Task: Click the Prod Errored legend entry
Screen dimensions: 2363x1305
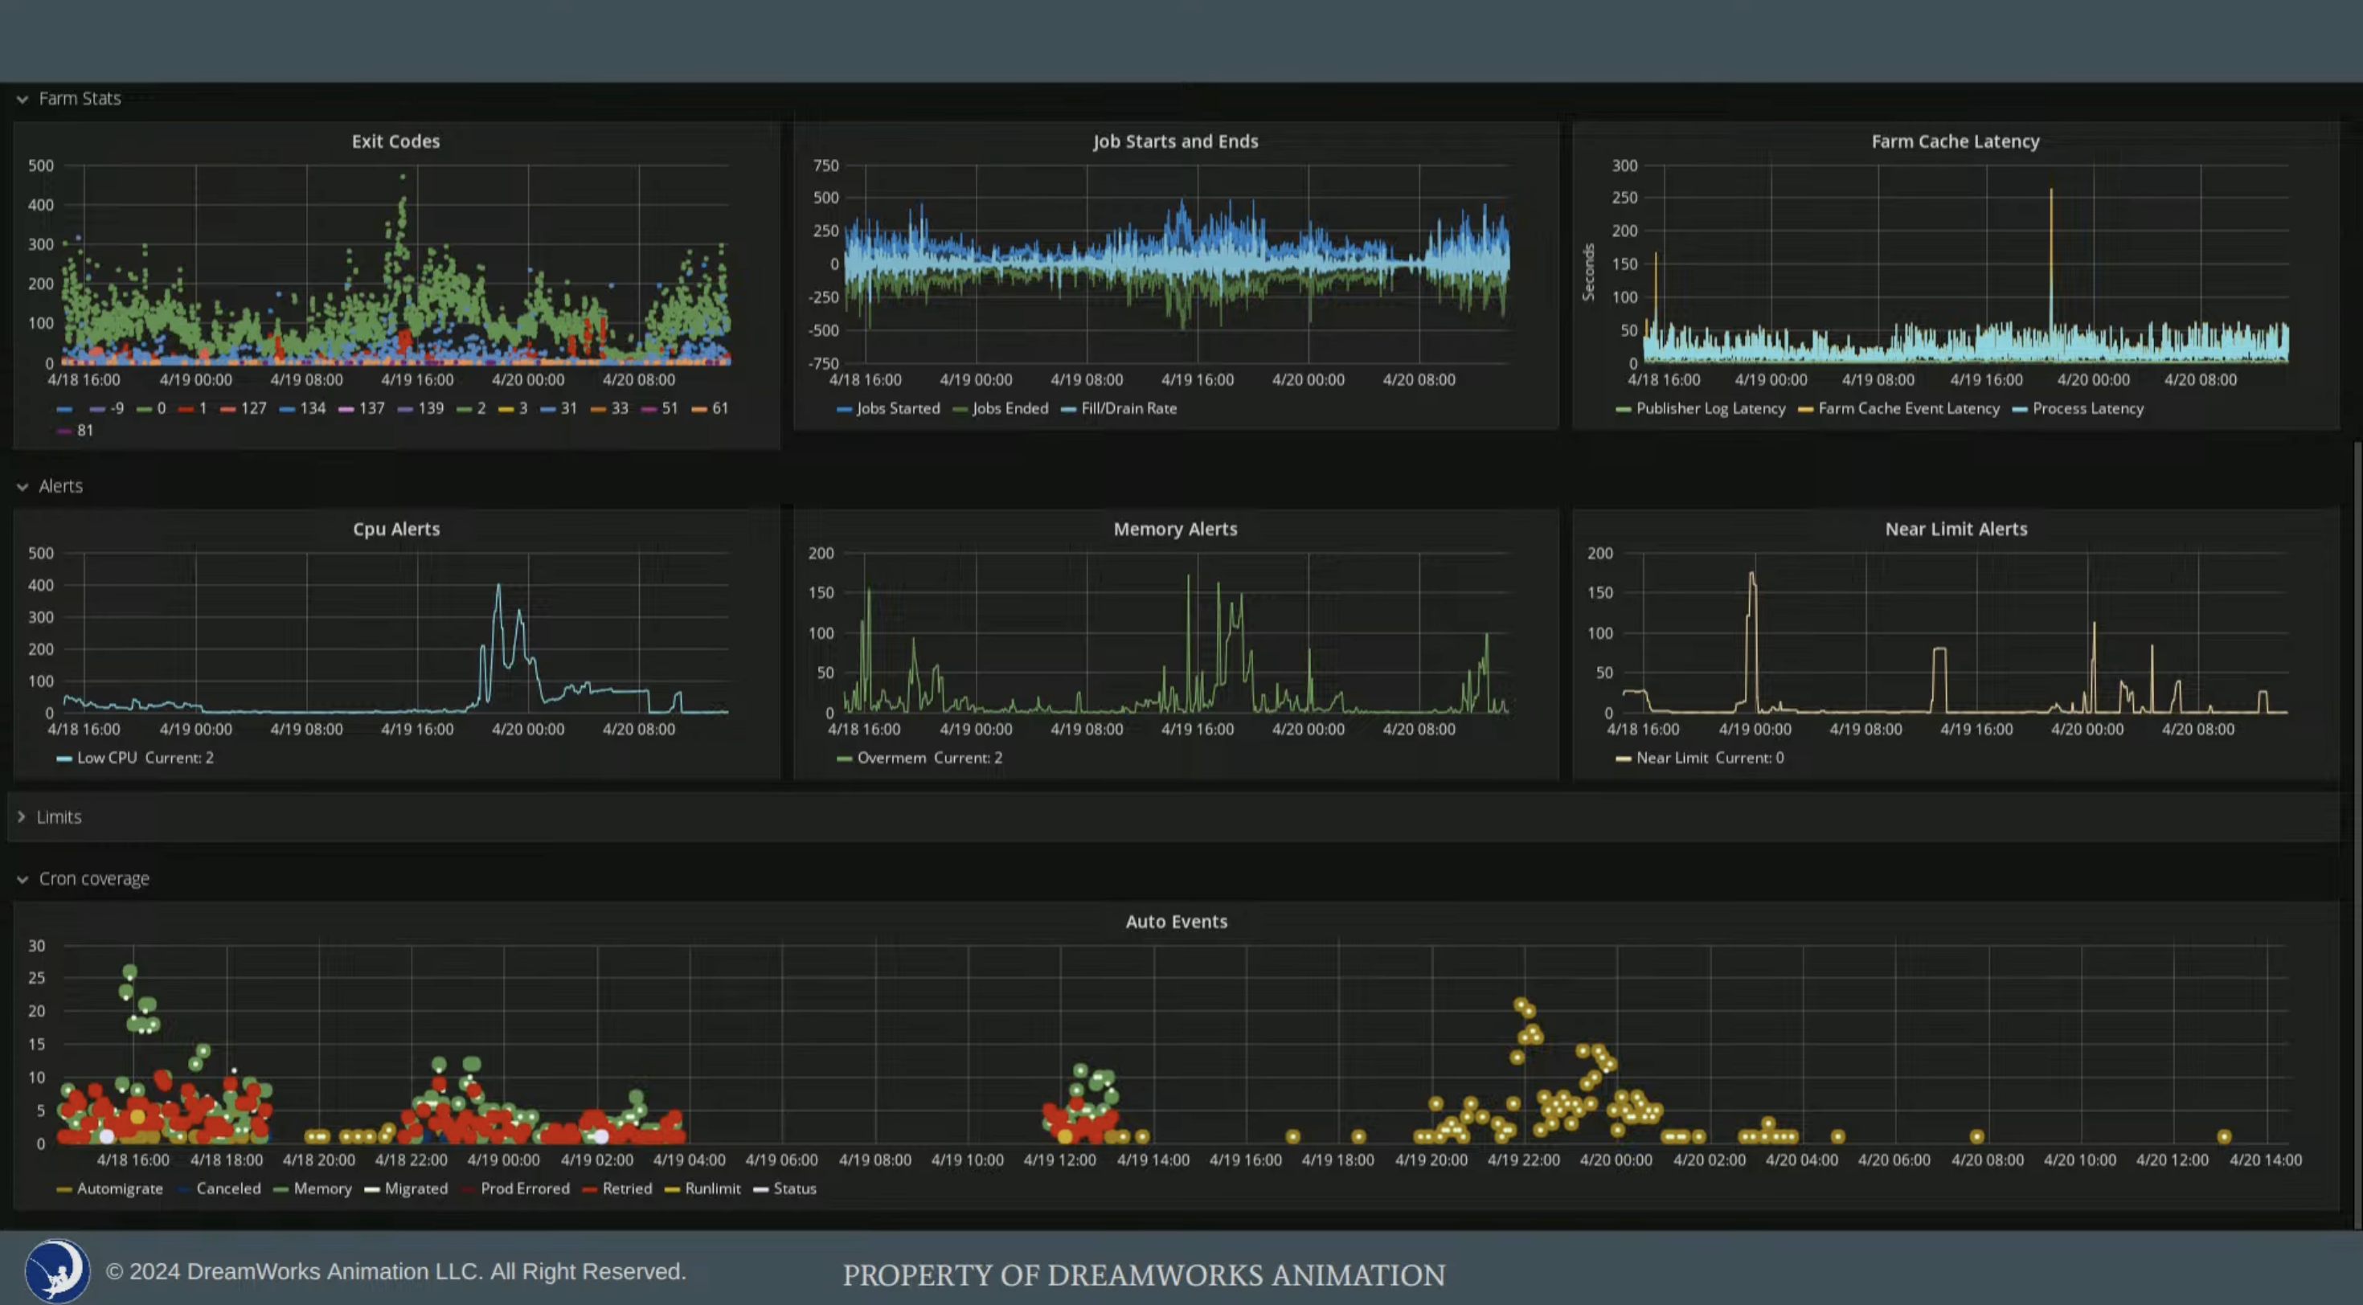Action: 525,1188
